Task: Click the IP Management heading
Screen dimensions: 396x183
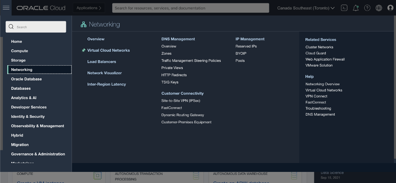Action: [250, 39]
